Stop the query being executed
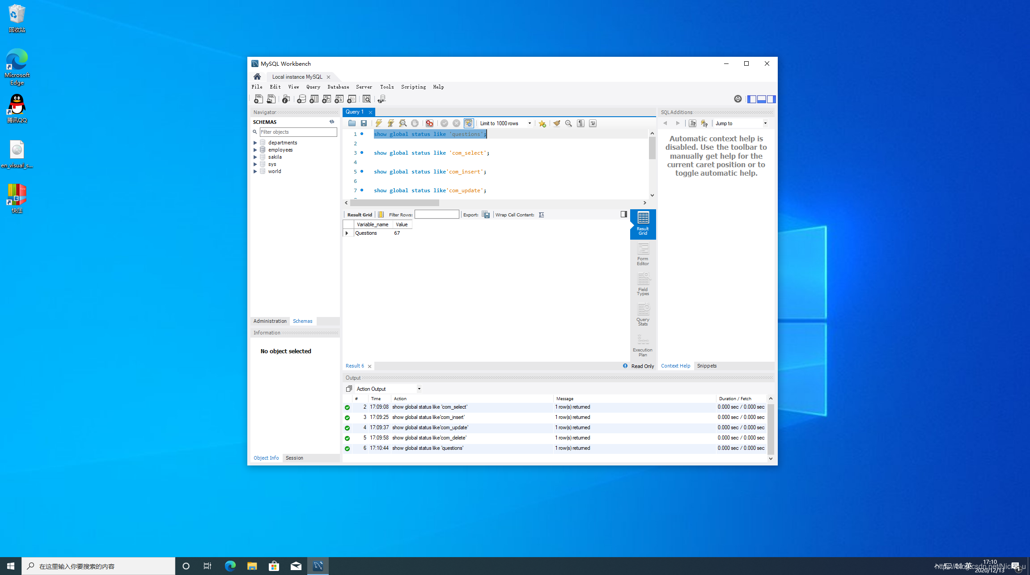This screenshot has height=575, width=1030. [x=415, y=123]
